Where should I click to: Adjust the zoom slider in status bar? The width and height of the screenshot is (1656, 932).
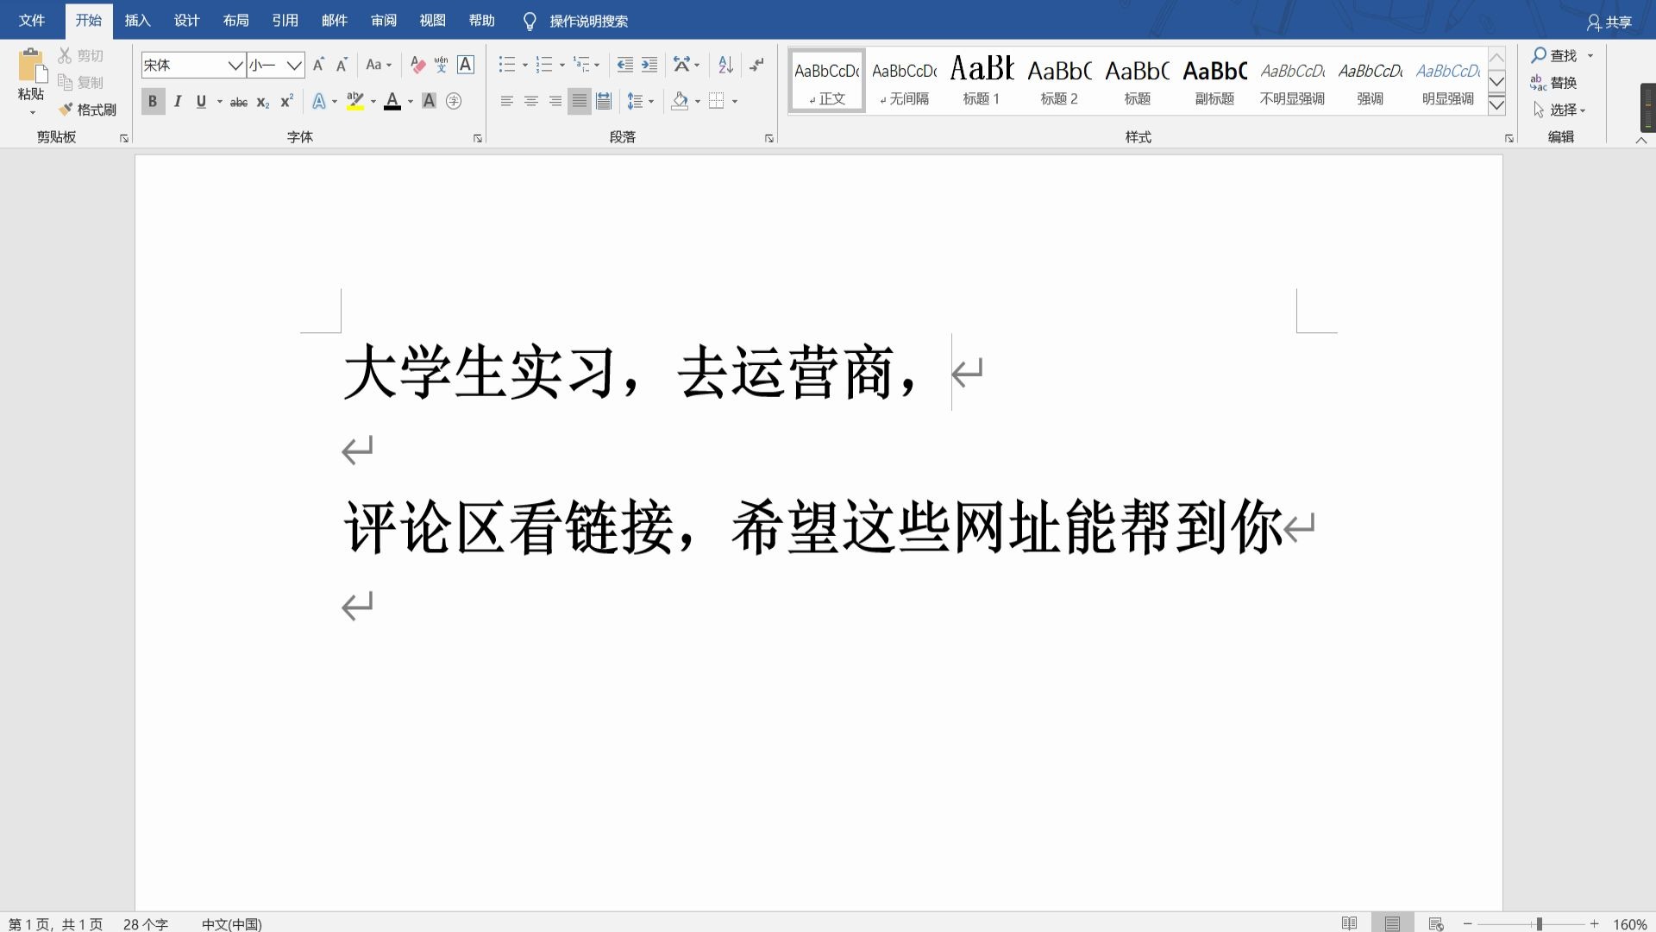pos(1539,924)
